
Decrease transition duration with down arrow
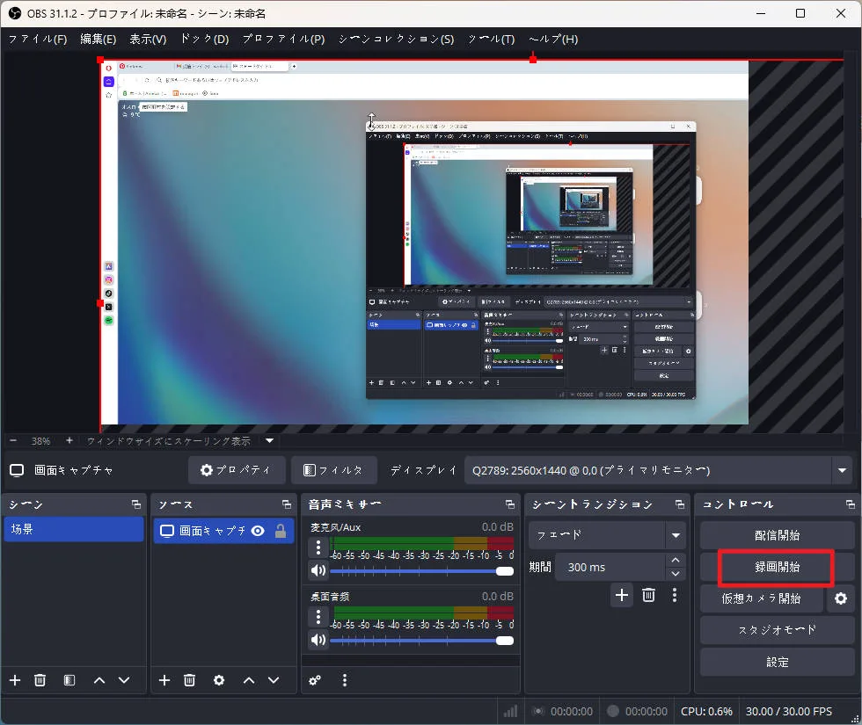[x=676, y=574]
